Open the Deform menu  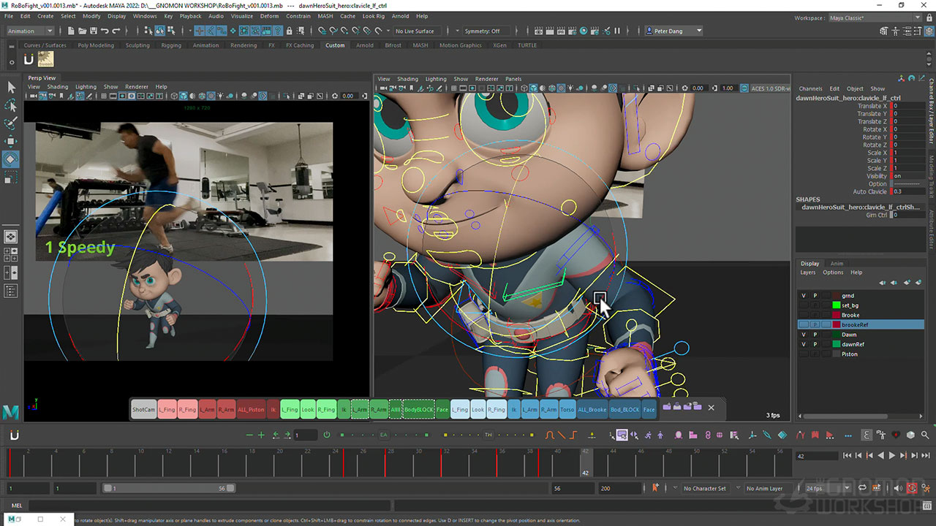coord(269,16)
